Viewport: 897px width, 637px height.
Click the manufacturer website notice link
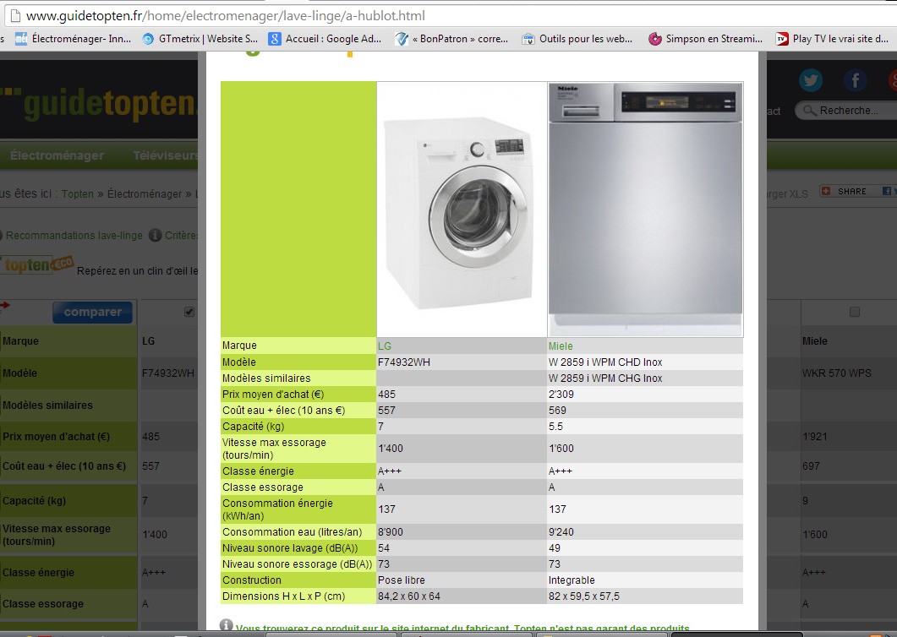tap(462, 628)
